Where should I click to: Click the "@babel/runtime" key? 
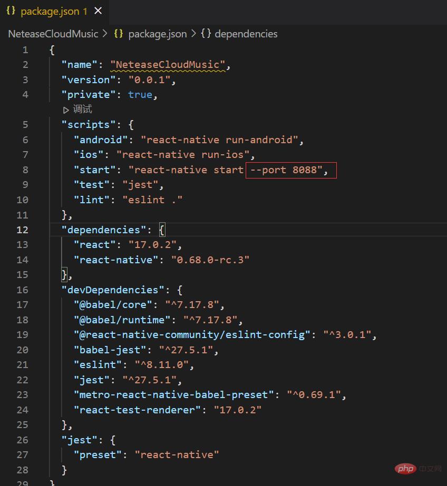pos(122,320)
